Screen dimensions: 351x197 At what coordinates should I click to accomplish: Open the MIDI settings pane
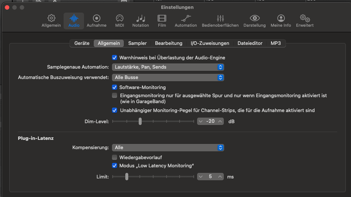click(119, 18)
